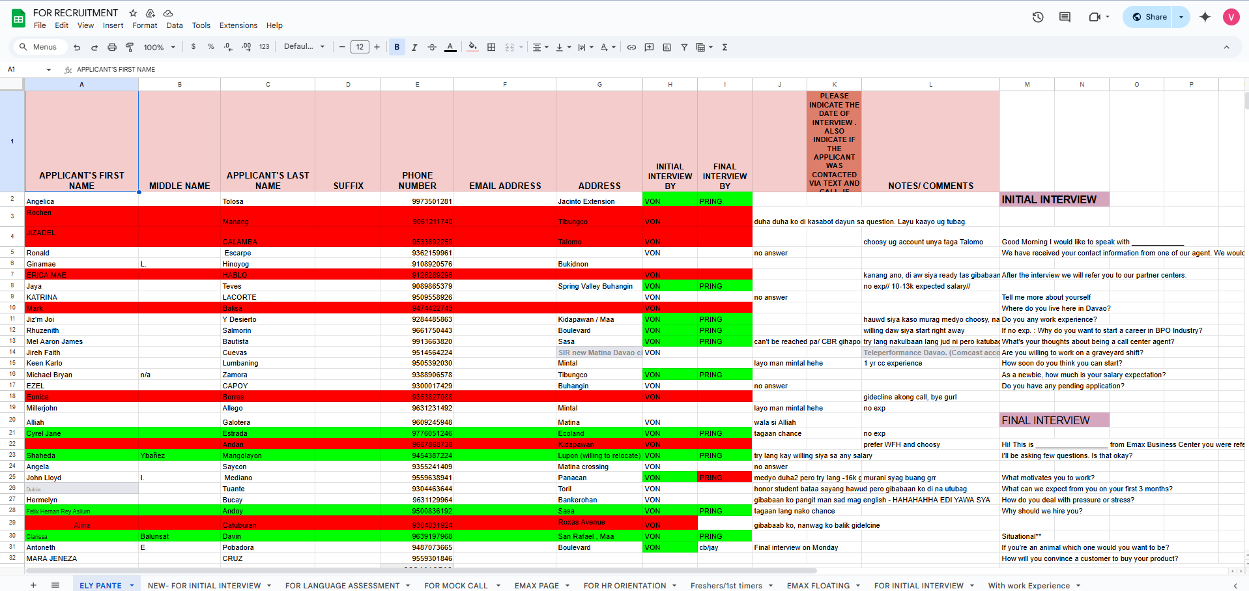Open the Format menu
The height and width of the screenshot is (591, 1249).
pos(145,25)
